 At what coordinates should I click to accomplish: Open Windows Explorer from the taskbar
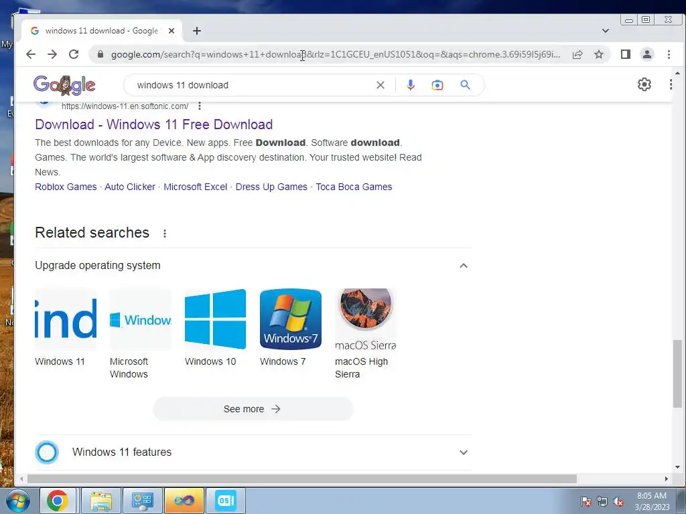click(101, 501)
